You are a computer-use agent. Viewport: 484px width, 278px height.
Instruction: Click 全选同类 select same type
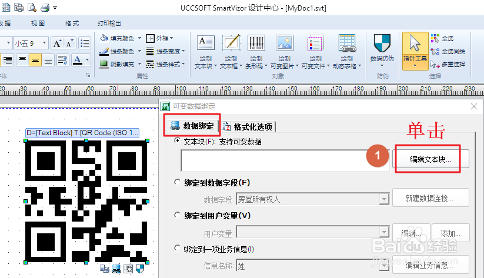click(448, 52)
